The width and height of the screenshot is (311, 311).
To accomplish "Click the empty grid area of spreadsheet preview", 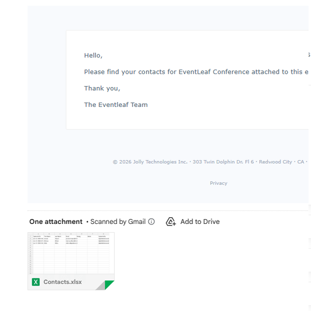I will tap(71, 259).
